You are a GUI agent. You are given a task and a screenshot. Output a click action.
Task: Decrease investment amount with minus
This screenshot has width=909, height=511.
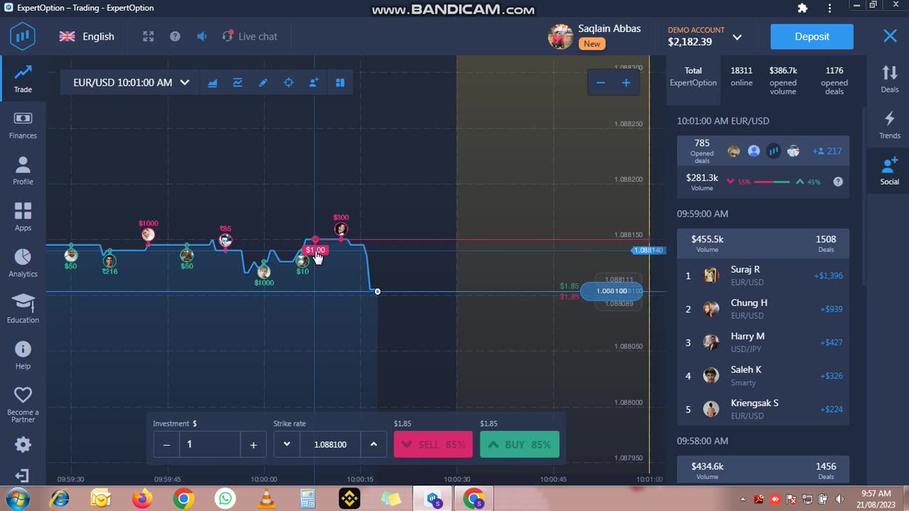166,444
